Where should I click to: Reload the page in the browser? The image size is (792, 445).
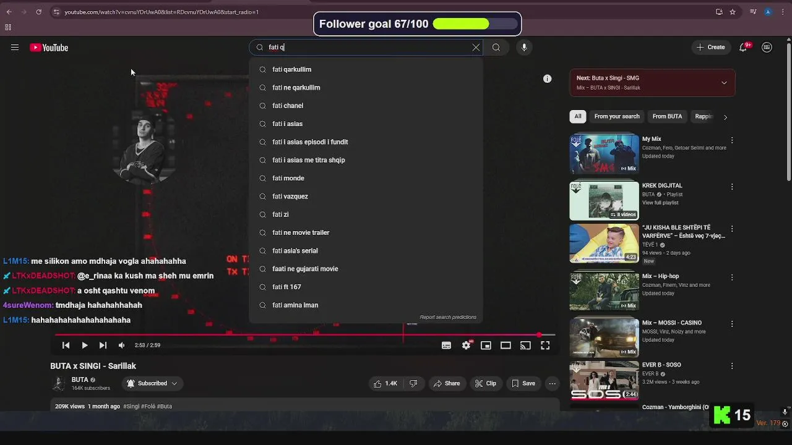[38, 12]
